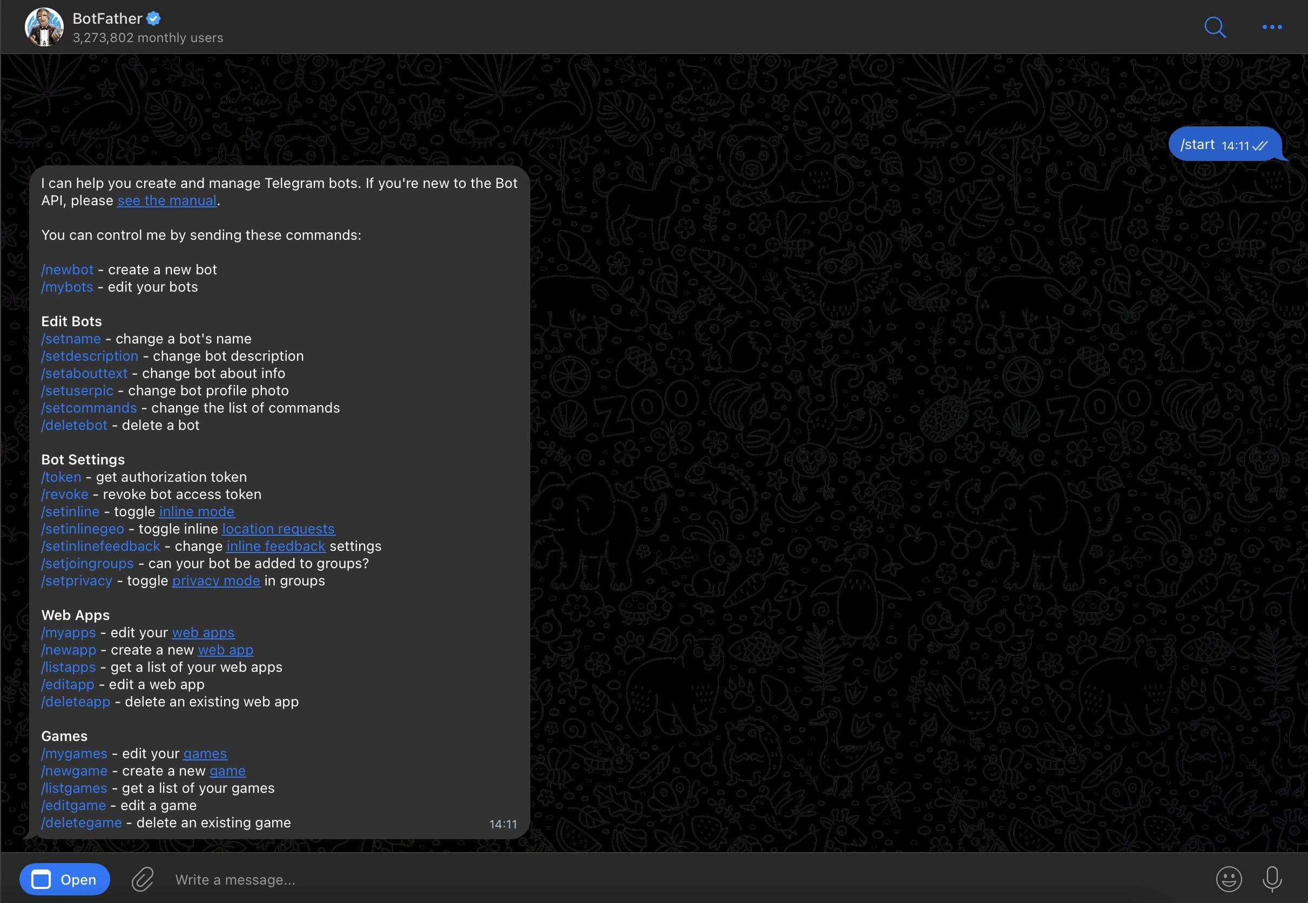The width and height of the screenshot is (1308, 903).
Task: Choose the /setcommands command
Action: (x=89, y=408)
